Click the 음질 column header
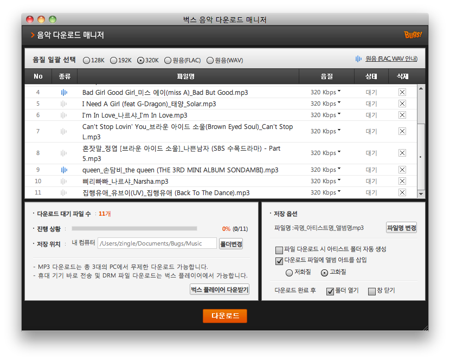The image size is (450, 361). pos(326,76)
